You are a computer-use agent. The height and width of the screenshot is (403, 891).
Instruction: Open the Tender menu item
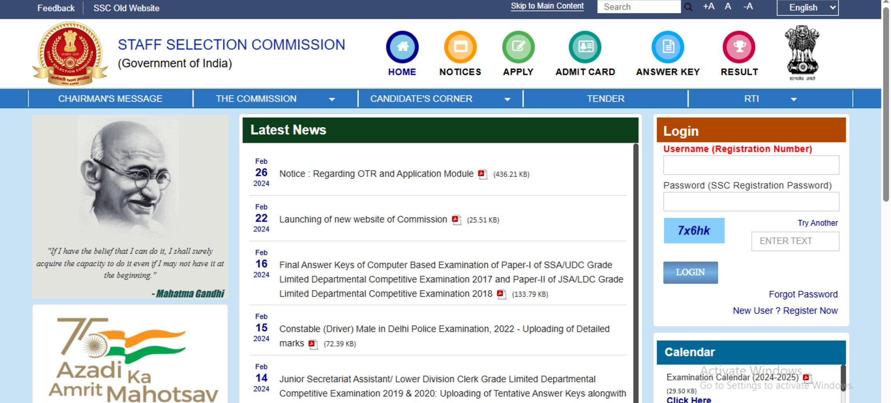click(606, 98)
